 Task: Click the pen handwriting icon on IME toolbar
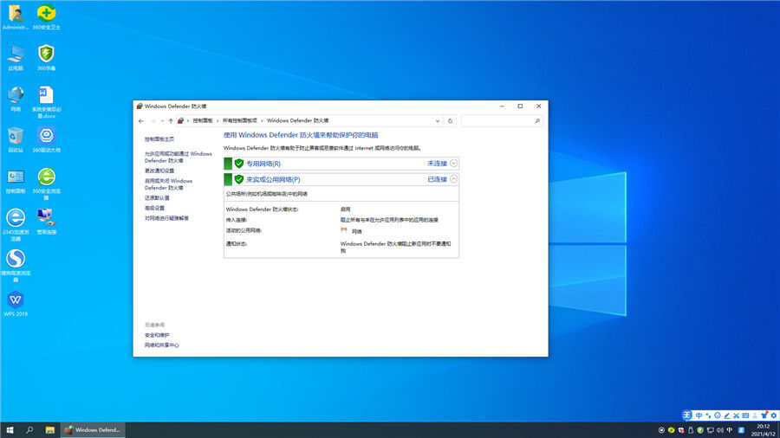[727, 415]
